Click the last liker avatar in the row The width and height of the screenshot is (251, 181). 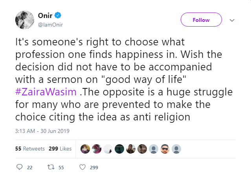[177, 149]
